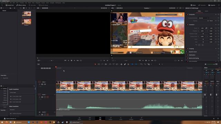Select the first media pool clip thumbnail
221x124 pixels.
[x=26, y=14]
